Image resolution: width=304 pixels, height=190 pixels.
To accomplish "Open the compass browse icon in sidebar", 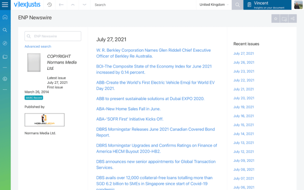I will click(5, 43).
